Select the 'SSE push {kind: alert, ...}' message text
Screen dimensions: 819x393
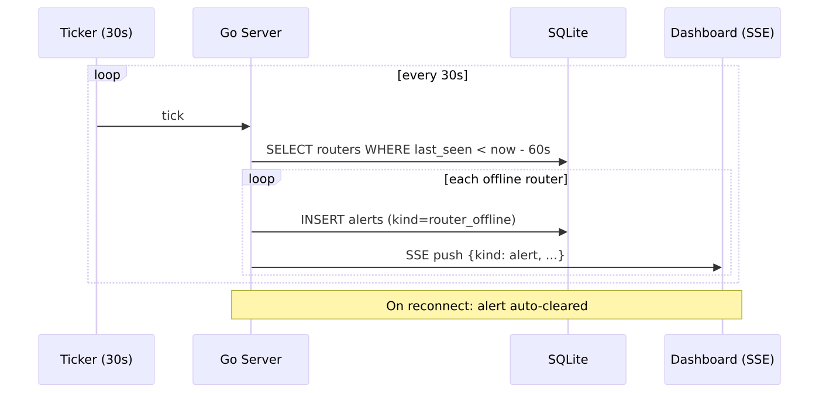pyautogui.click(x=485, y=255)
